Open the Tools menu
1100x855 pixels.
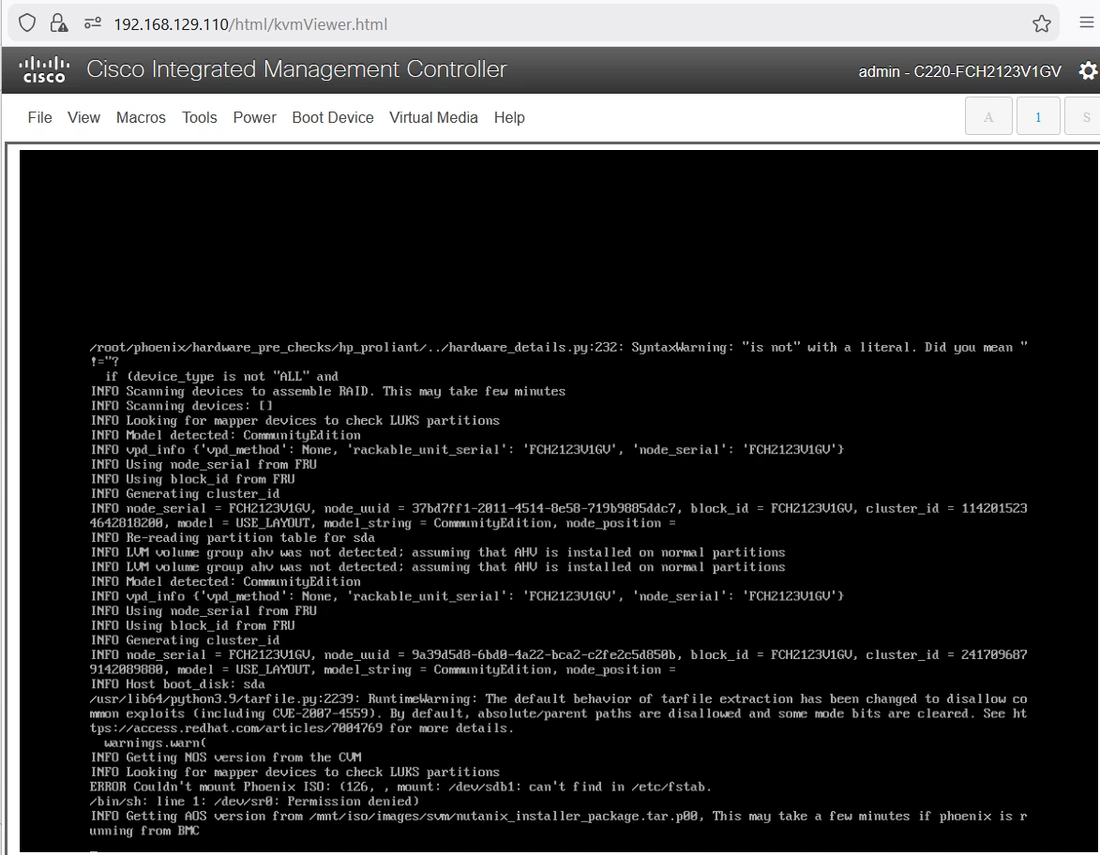click(x=199, y=117)
